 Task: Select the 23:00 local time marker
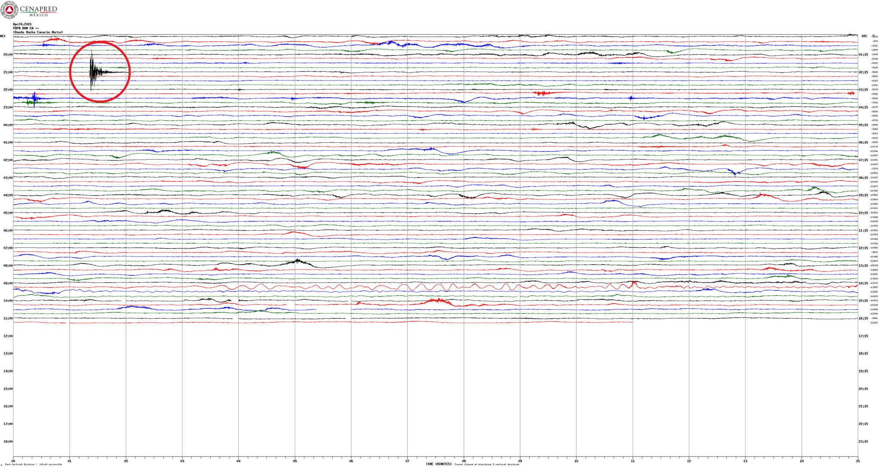click(x=8, y=107)
